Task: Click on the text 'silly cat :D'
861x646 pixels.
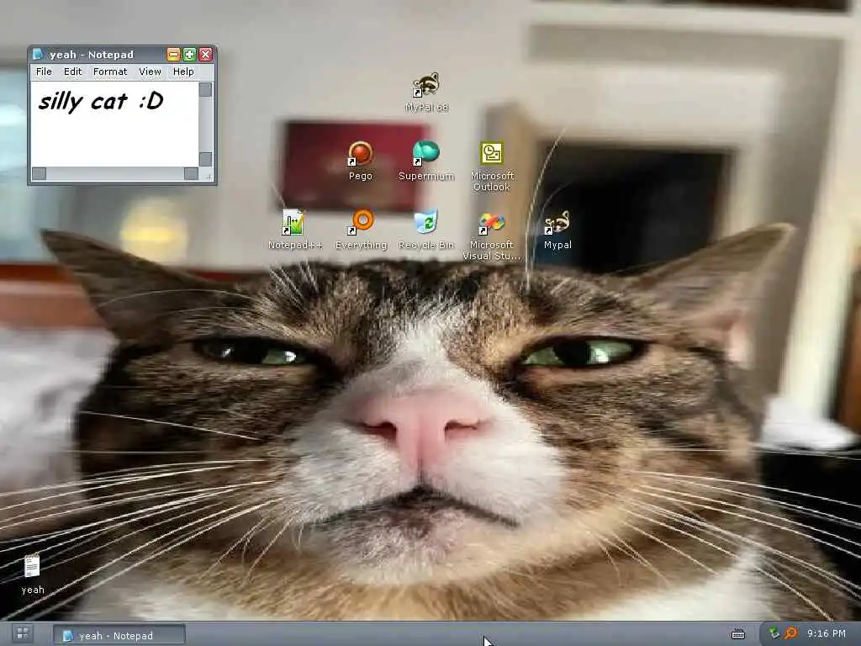Action: pyautogui.click(x=101, y=101)
